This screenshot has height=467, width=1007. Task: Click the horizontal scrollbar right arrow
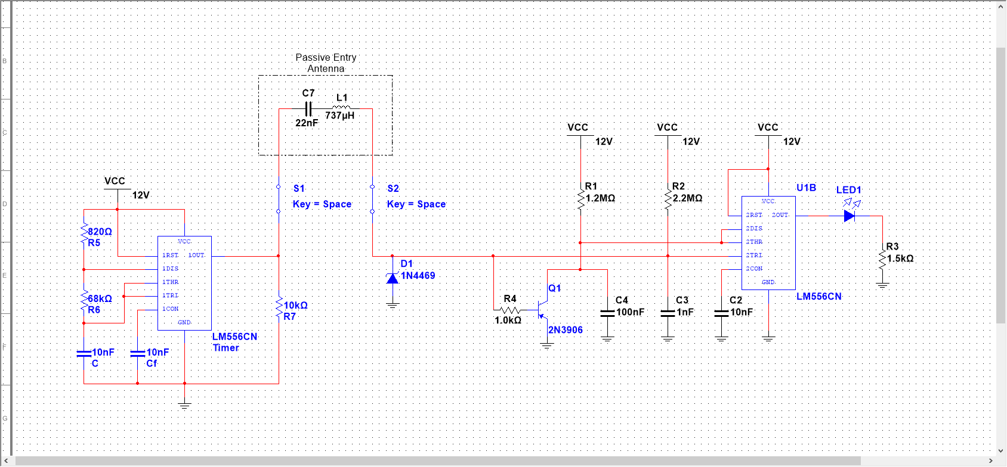991,461
